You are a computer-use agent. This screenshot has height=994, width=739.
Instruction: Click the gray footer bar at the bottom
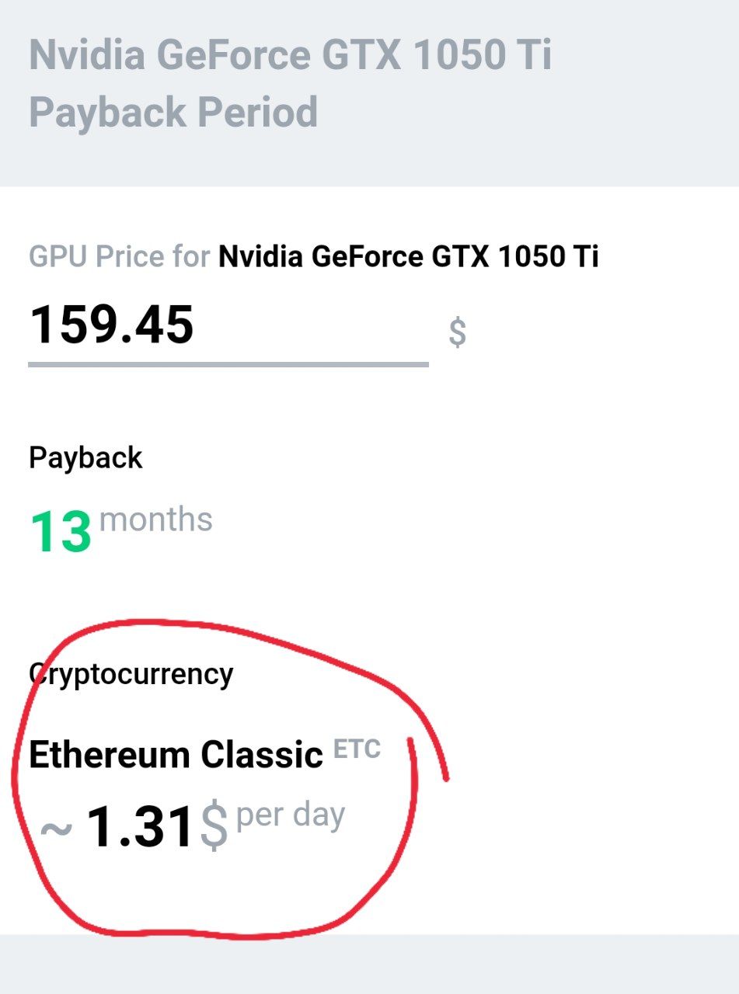369,964
